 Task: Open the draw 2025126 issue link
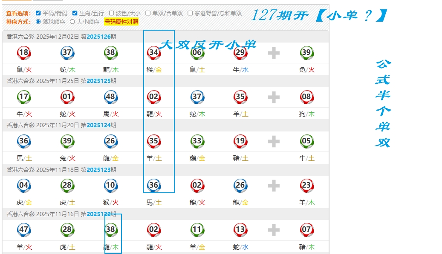98,37
